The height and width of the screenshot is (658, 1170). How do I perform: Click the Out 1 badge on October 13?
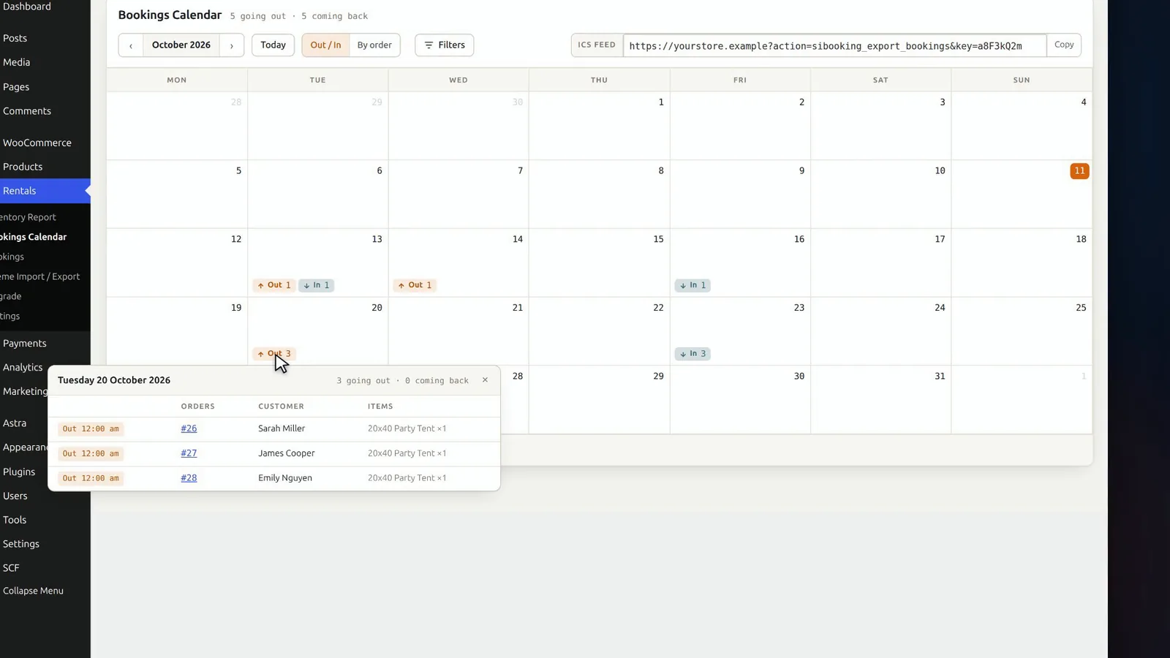point(274,285)
